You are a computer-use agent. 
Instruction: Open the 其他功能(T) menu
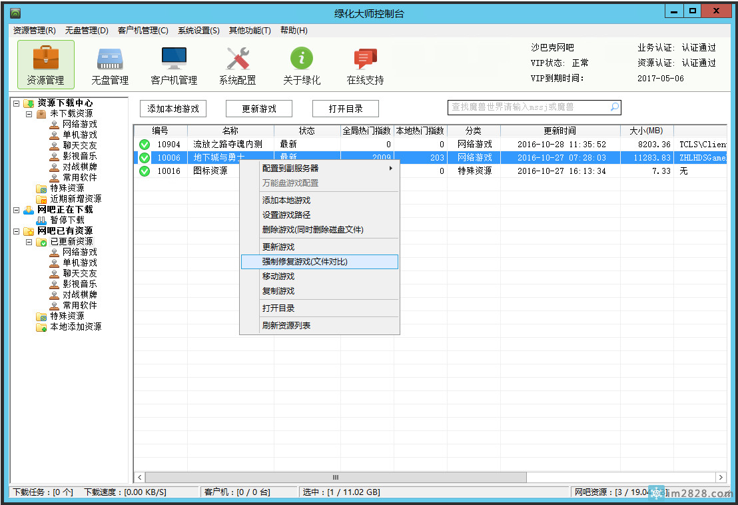pyautogui.click(x=250, y=31)
